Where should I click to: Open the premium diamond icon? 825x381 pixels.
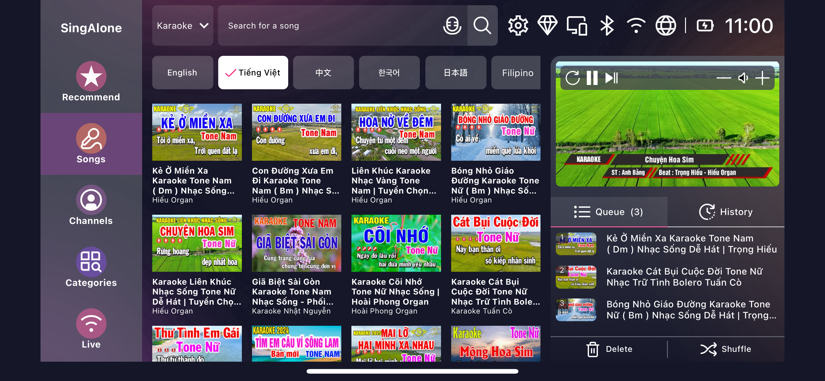547,25
